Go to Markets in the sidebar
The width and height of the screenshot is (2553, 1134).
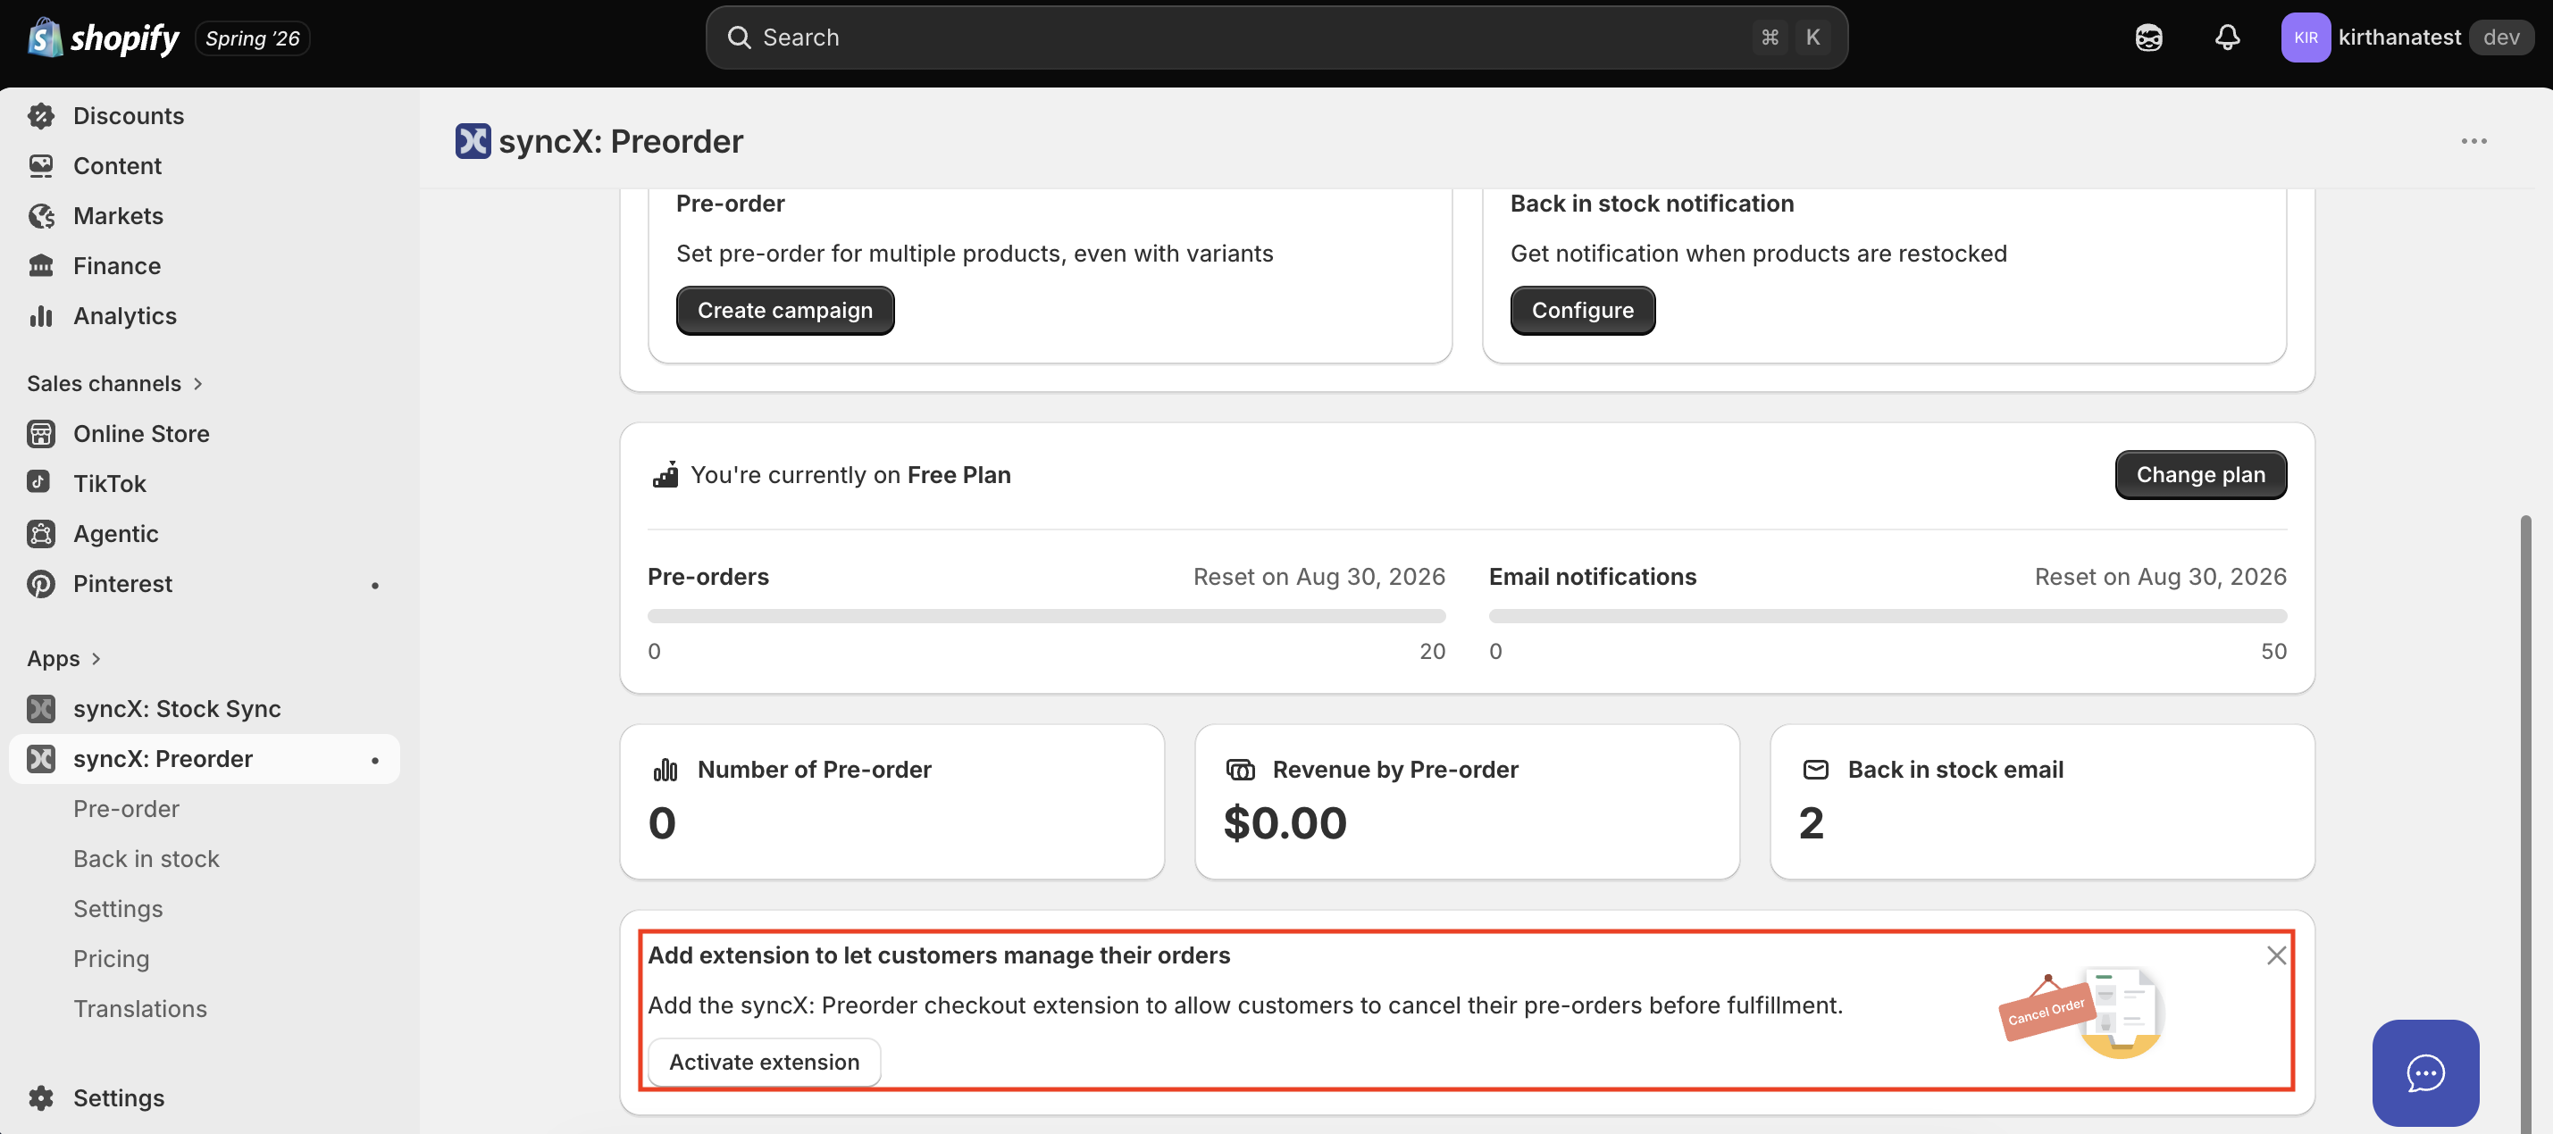pyautogui.click(x=118, y=216)
